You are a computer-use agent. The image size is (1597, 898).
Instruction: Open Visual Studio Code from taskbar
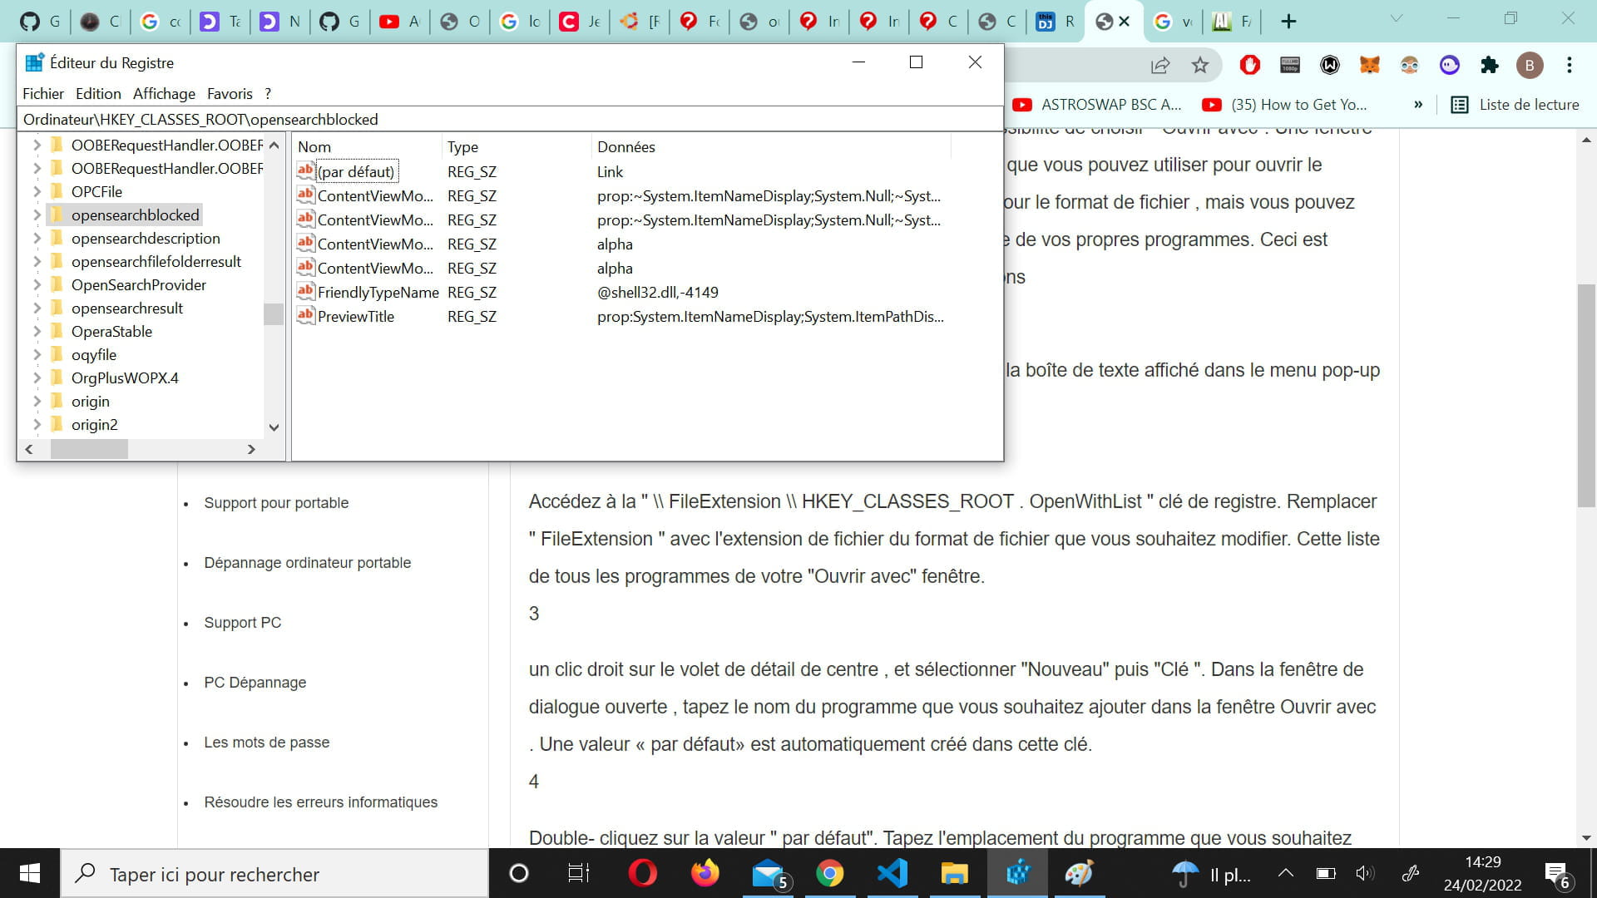coord(892,873)
